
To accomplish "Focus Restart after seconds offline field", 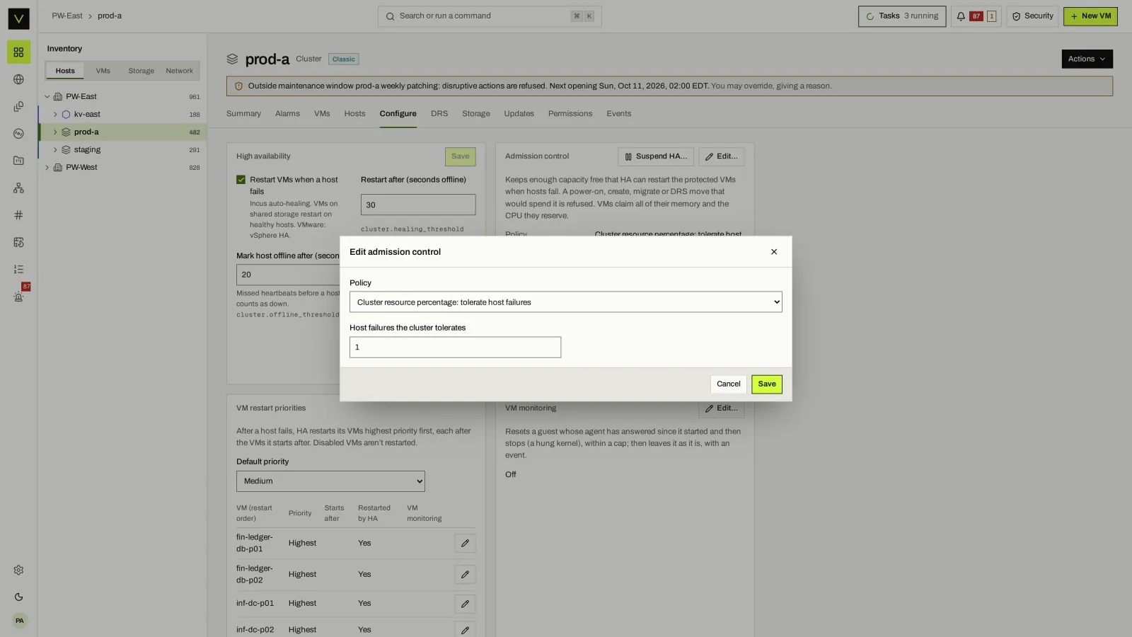I will [x=418, y=205].
